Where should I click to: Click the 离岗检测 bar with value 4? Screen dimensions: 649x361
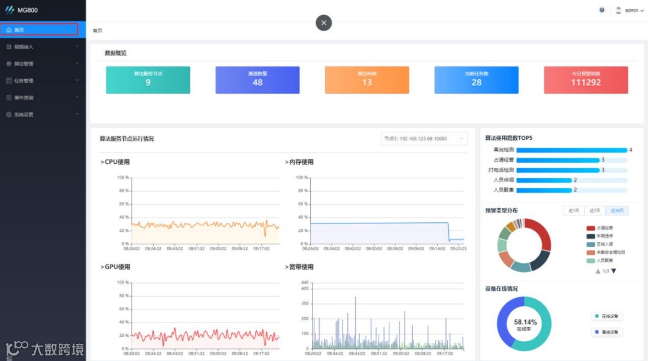[571, 150]
